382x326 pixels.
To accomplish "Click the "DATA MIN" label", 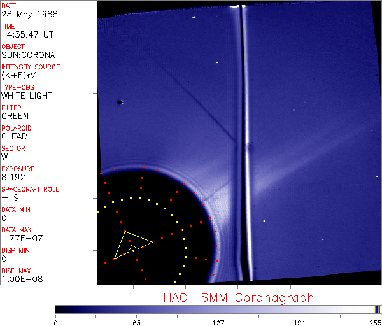I will click(16, 209).
